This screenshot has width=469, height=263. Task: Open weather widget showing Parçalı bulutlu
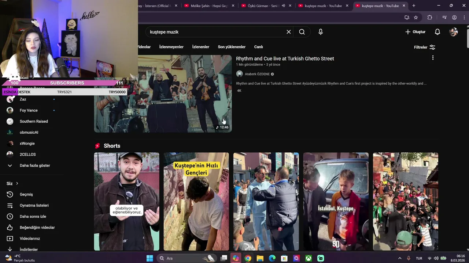click(x=20, y=258)
